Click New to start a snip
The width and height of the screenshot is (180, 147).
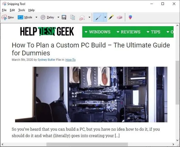(x=8, y=17)
